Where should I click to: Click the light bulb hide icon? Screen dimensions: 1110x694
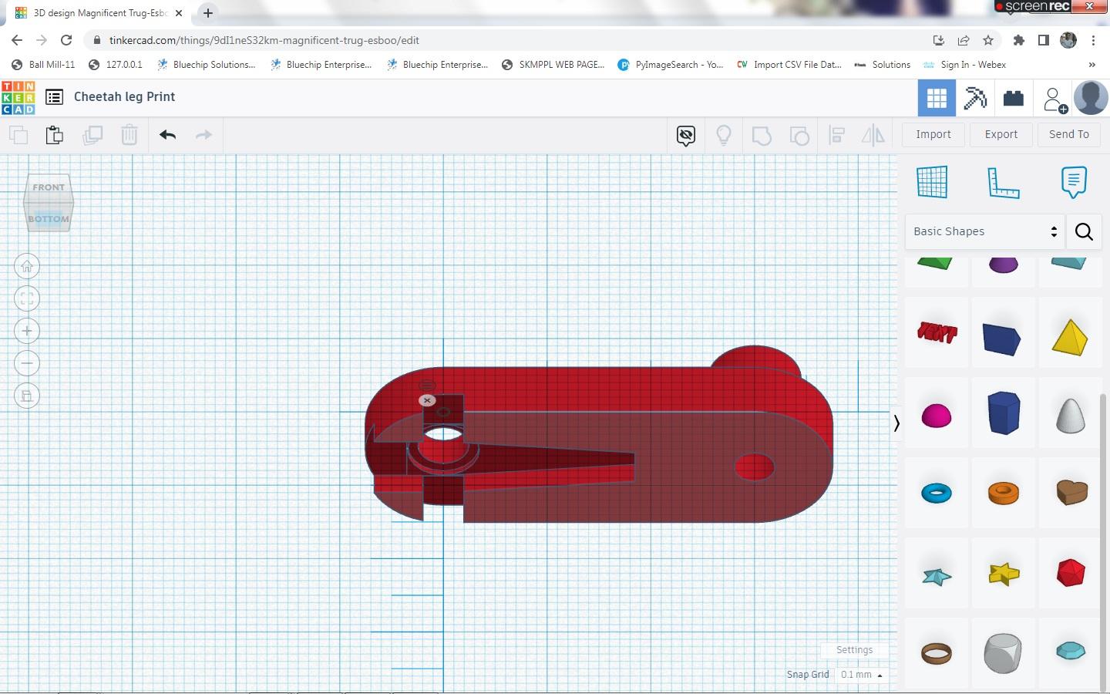coord(724,136)
